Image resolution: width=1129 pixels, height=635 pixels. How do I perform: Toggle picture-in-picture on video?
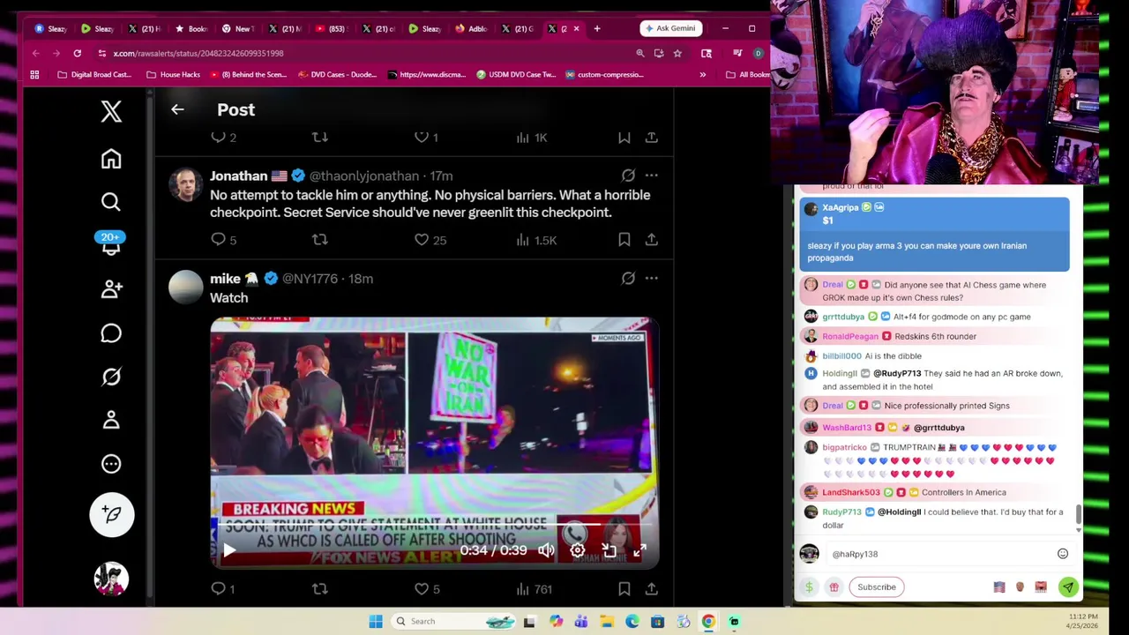point(609,550)
